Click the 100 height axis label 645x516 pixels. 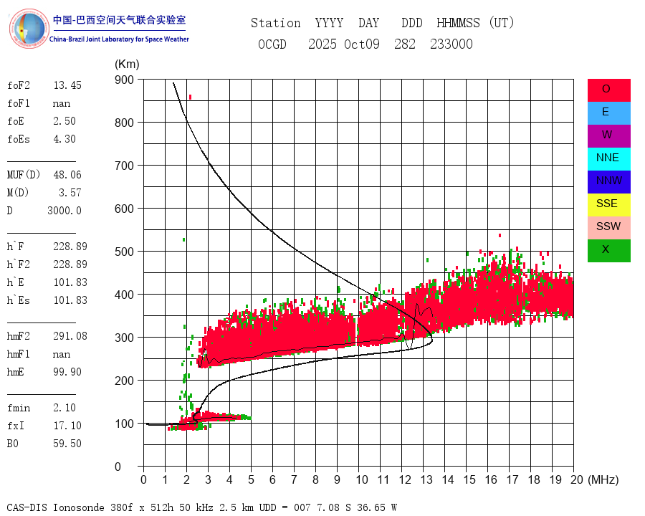coord(124,424)
